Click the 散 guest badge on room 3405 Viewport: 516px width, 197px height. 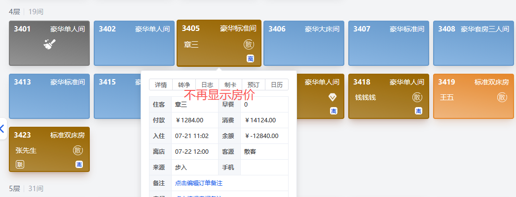click(249, 44)
